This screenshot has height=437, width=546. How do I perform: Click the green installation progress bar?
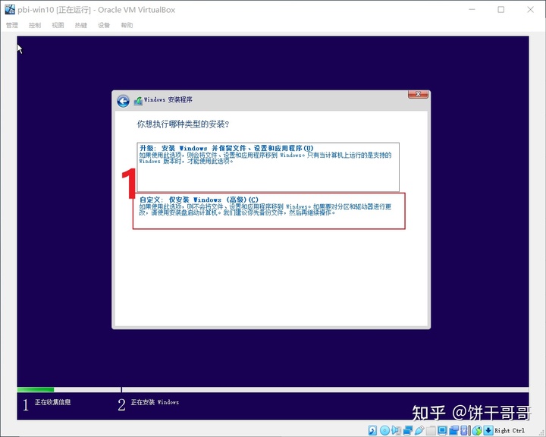36,390
